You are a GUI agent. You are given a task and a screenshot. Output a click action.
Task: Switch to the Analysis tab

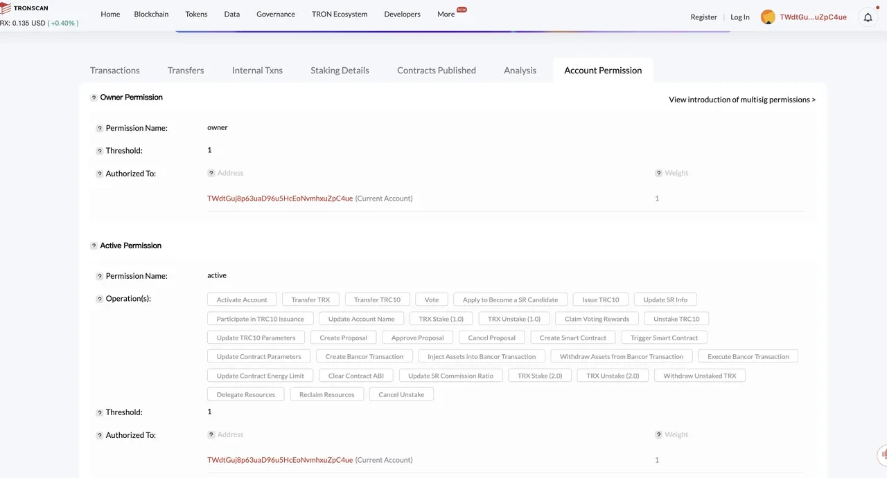click(520, 70)
